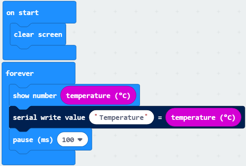Click the pause (ms) block label
The width and height of the screenshot is (246, 166).
(x=33, y=140)
